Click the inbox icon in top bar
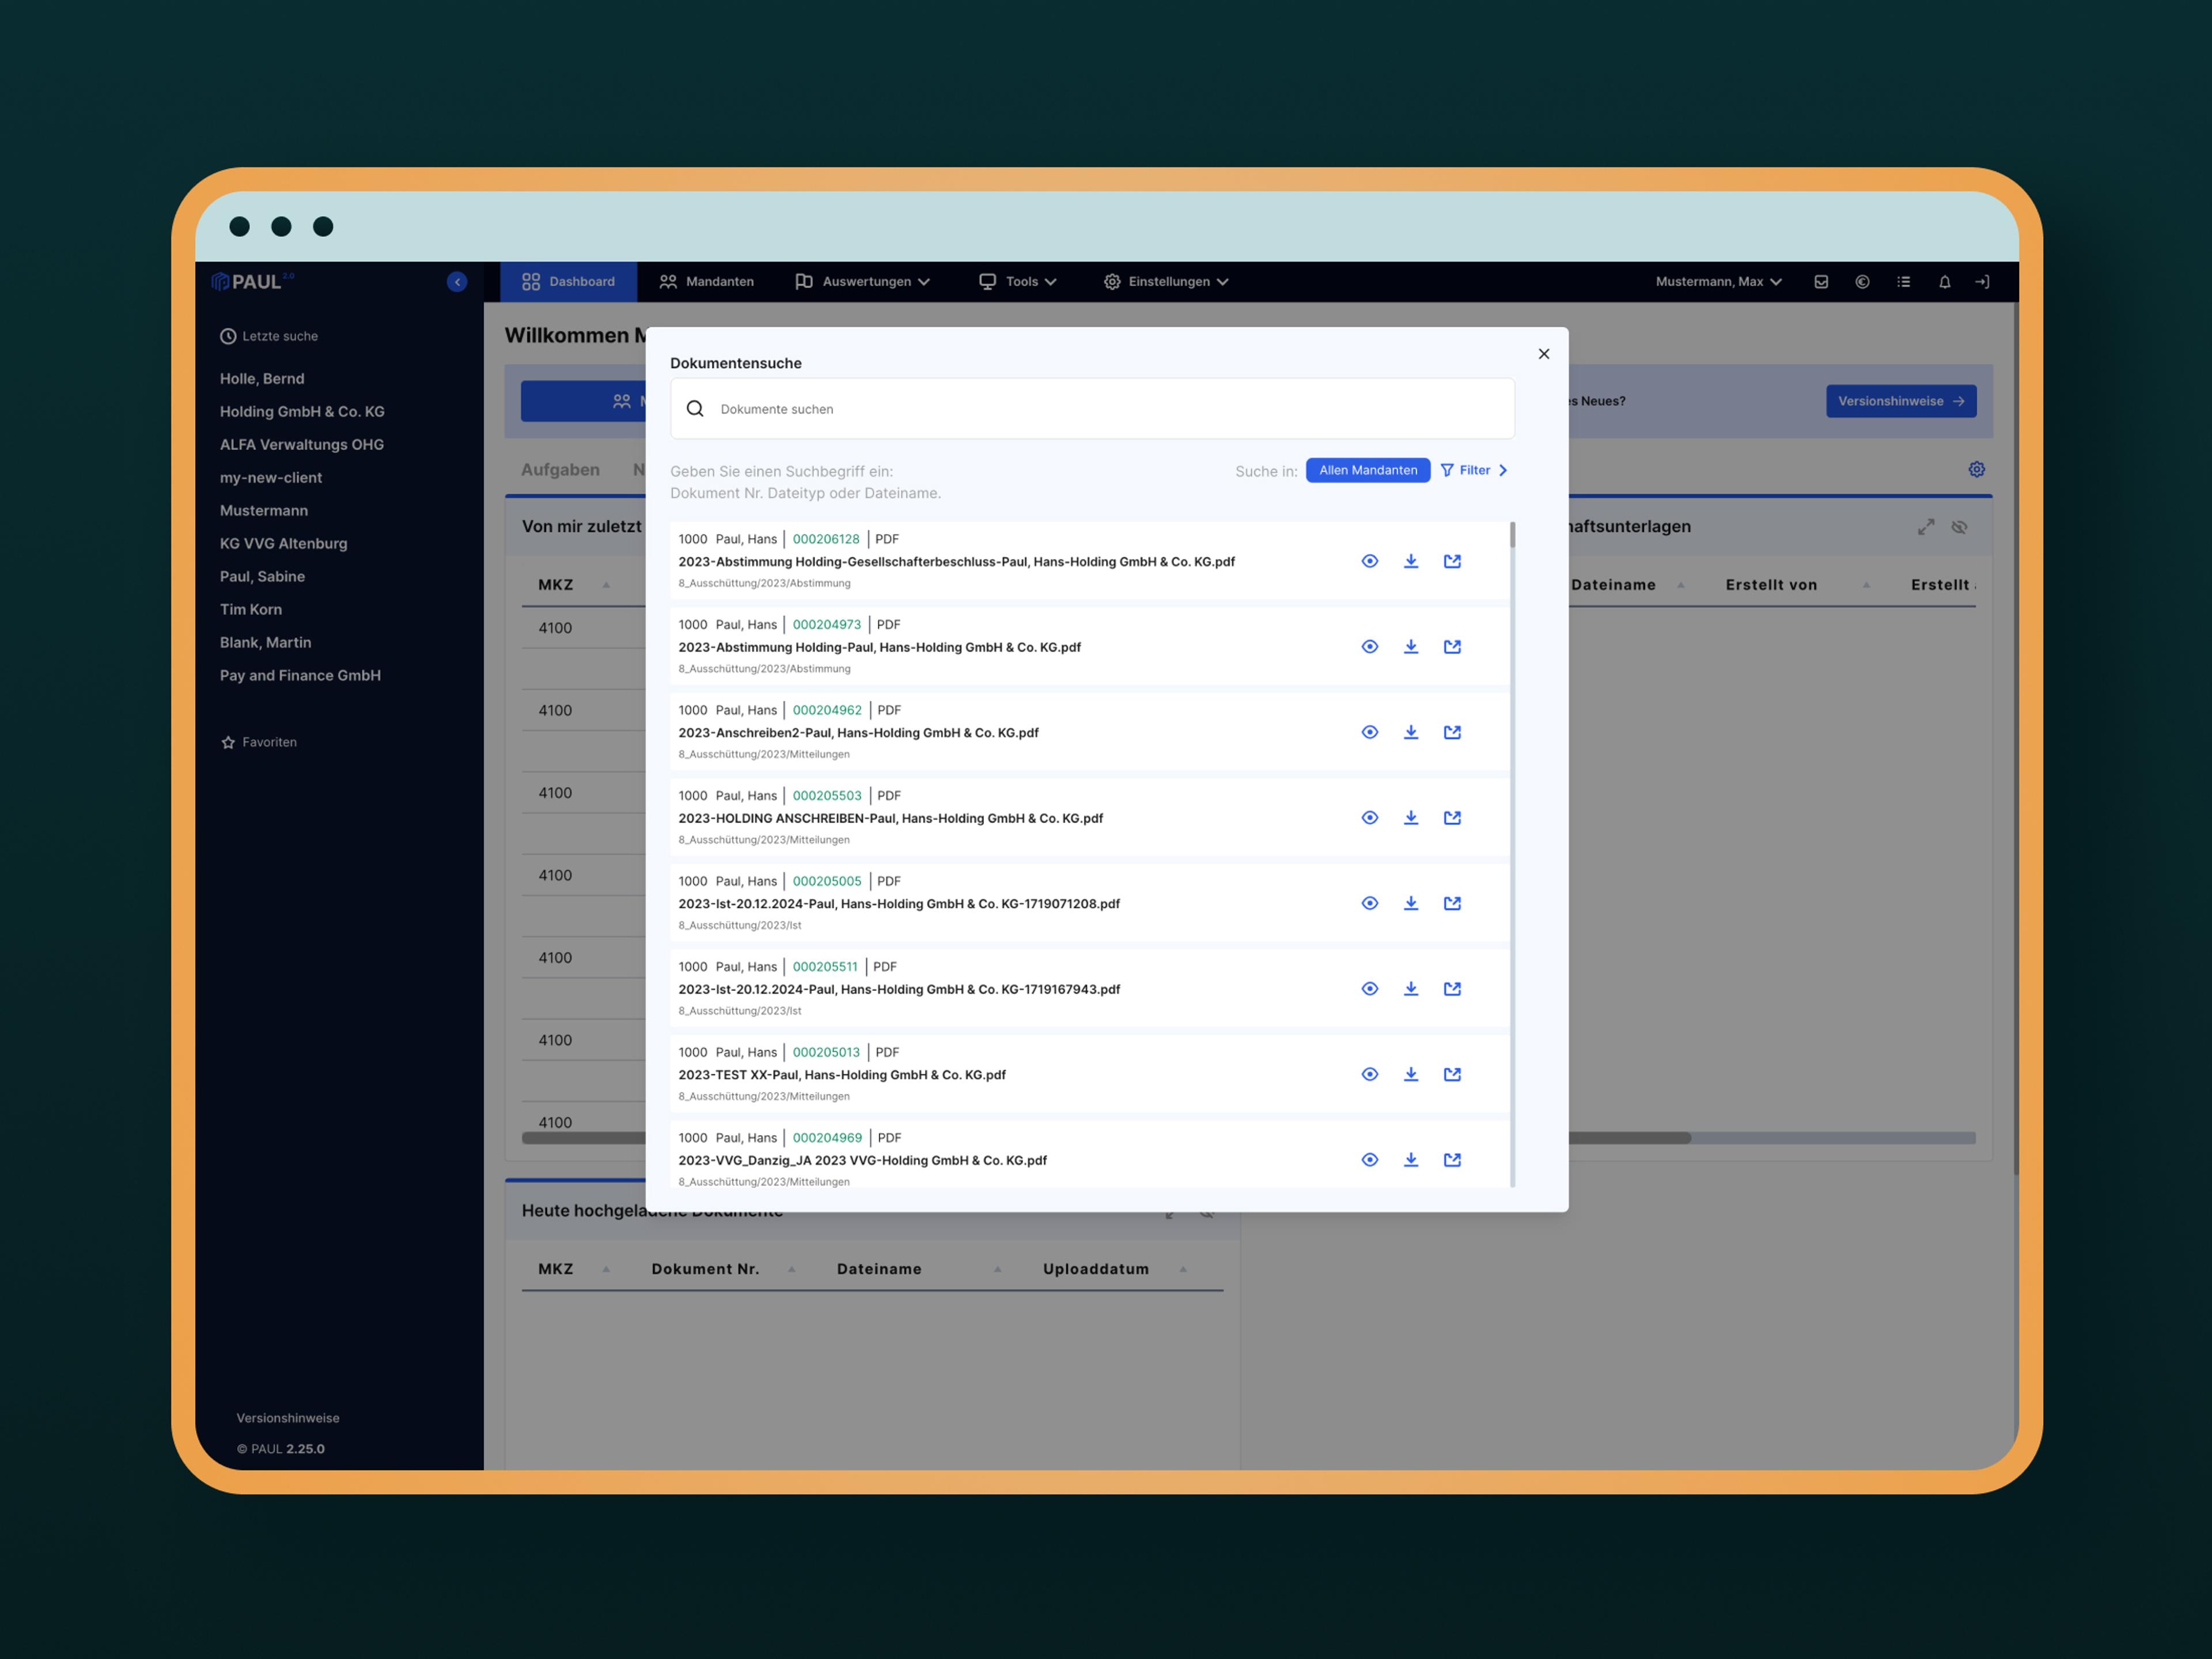Screen dimensions: 2212x1659 coord(1821,282)
